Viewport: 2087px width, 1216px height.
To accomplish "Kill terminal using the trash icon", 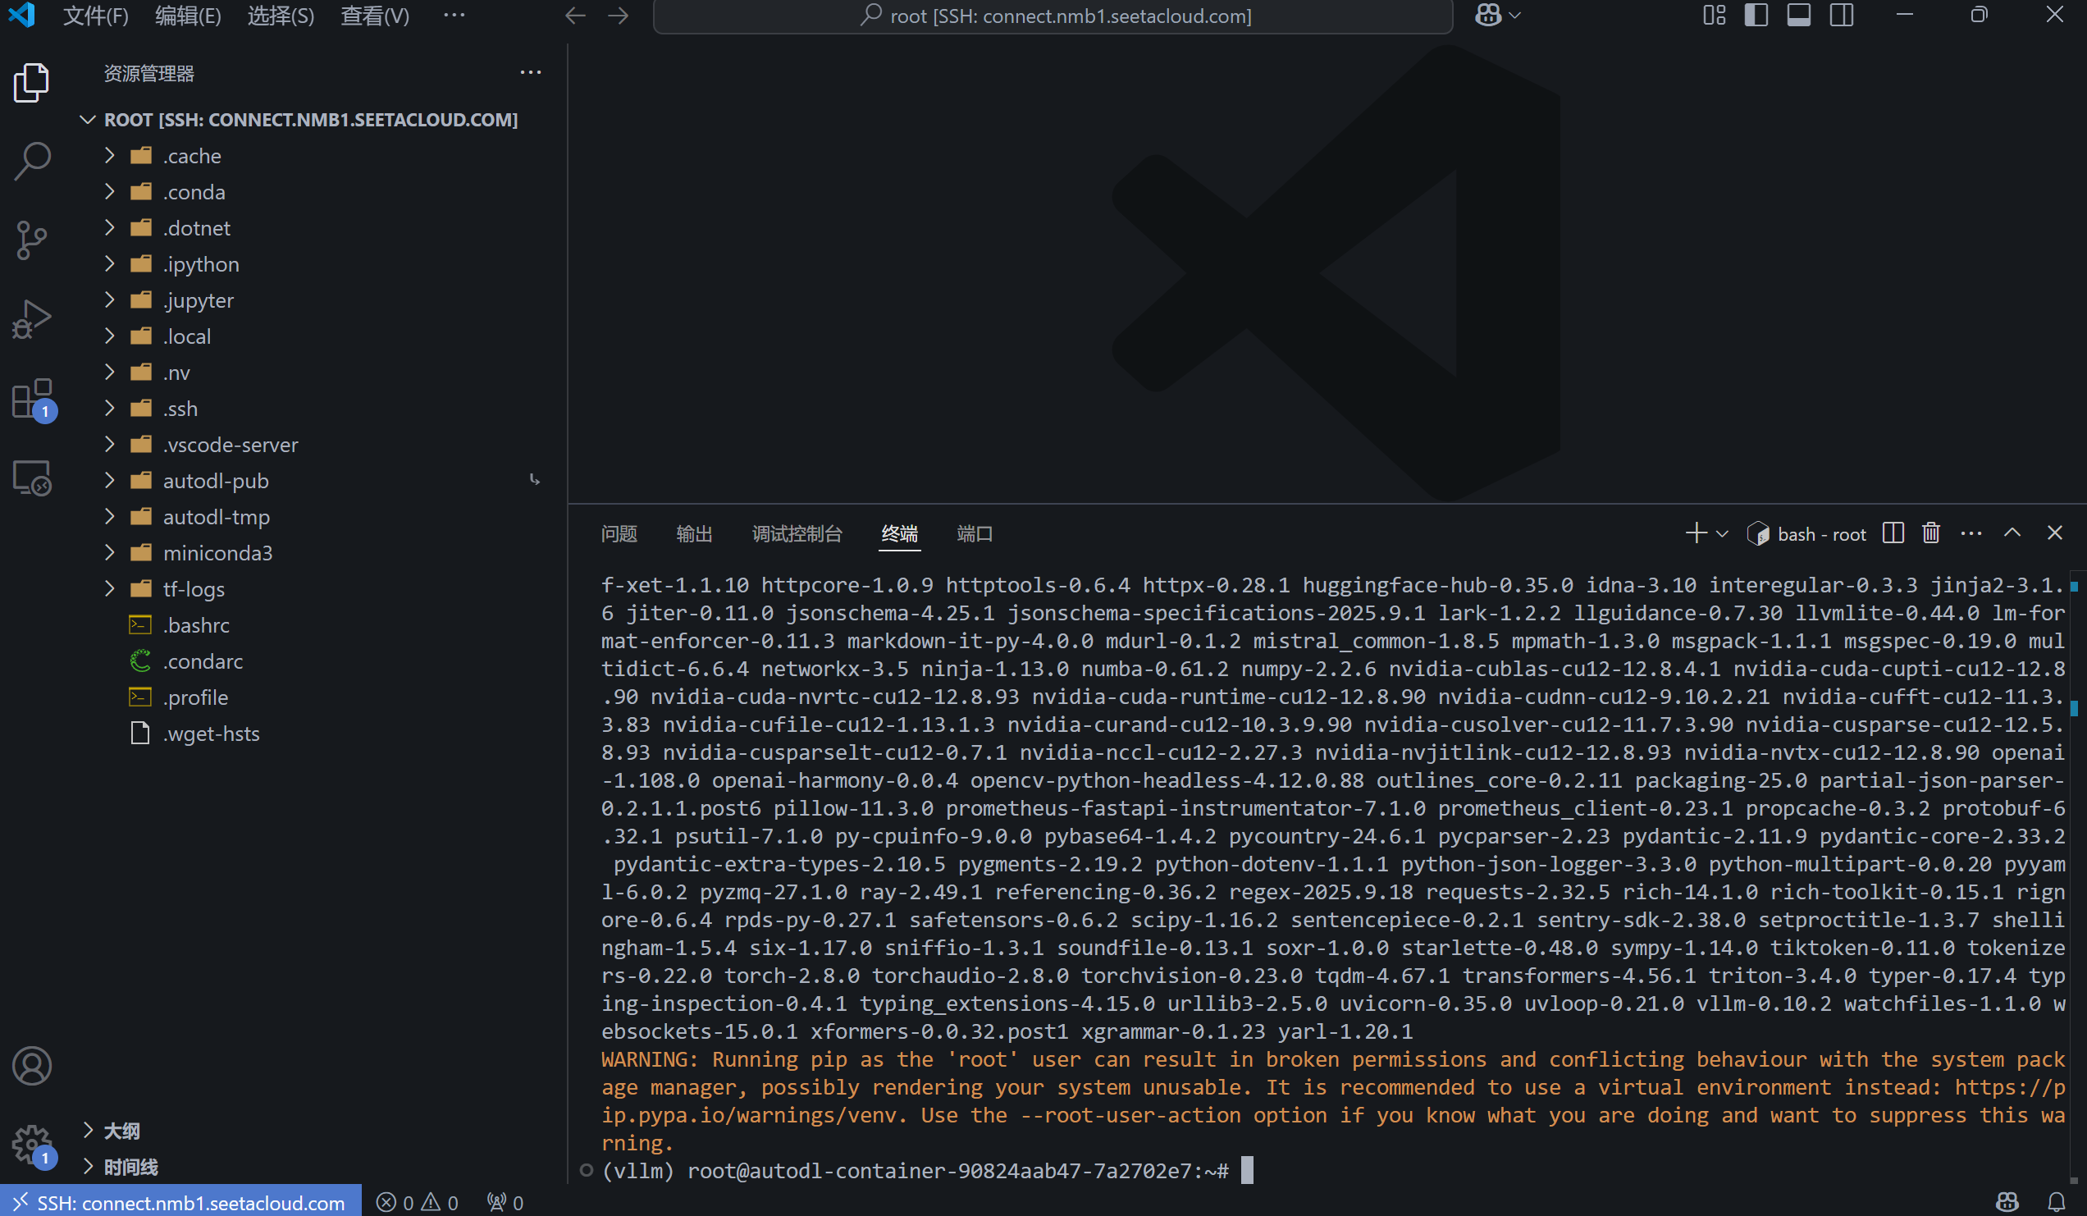I will (x=1930, y=533).
